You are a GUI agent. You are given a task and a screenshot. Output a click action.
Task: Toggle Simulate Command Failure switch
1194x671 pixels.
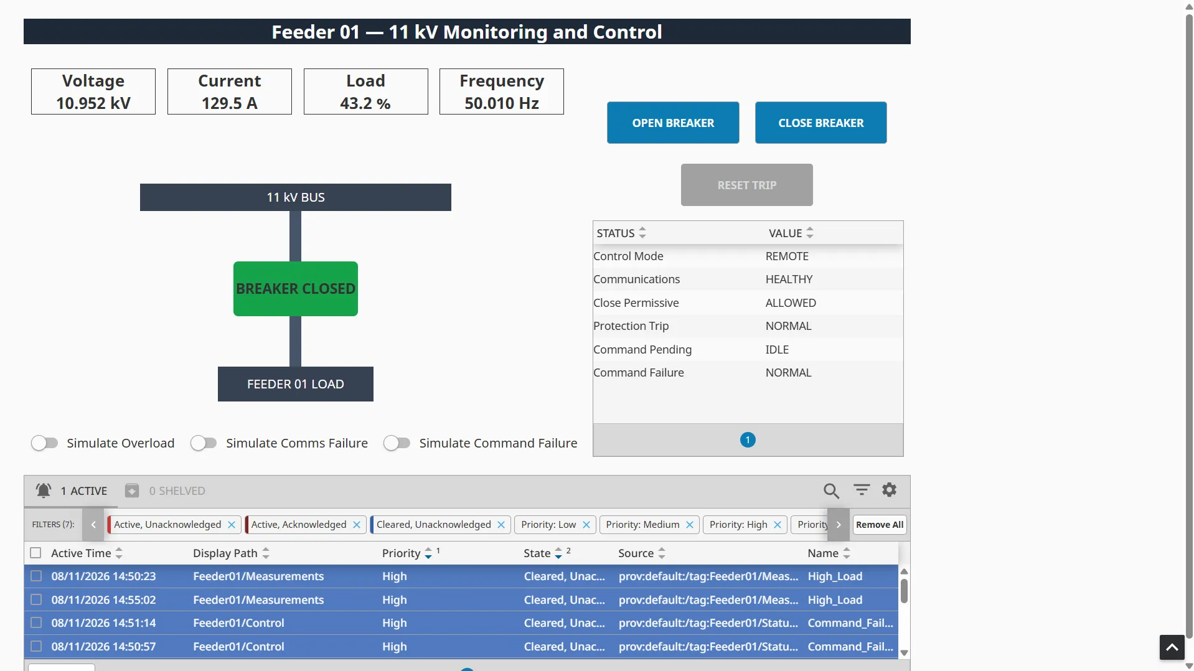[x=397, y=443]
